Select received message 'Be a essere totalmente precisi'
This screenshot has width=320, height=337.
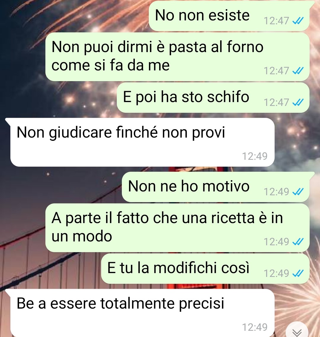tap(121, 304)
